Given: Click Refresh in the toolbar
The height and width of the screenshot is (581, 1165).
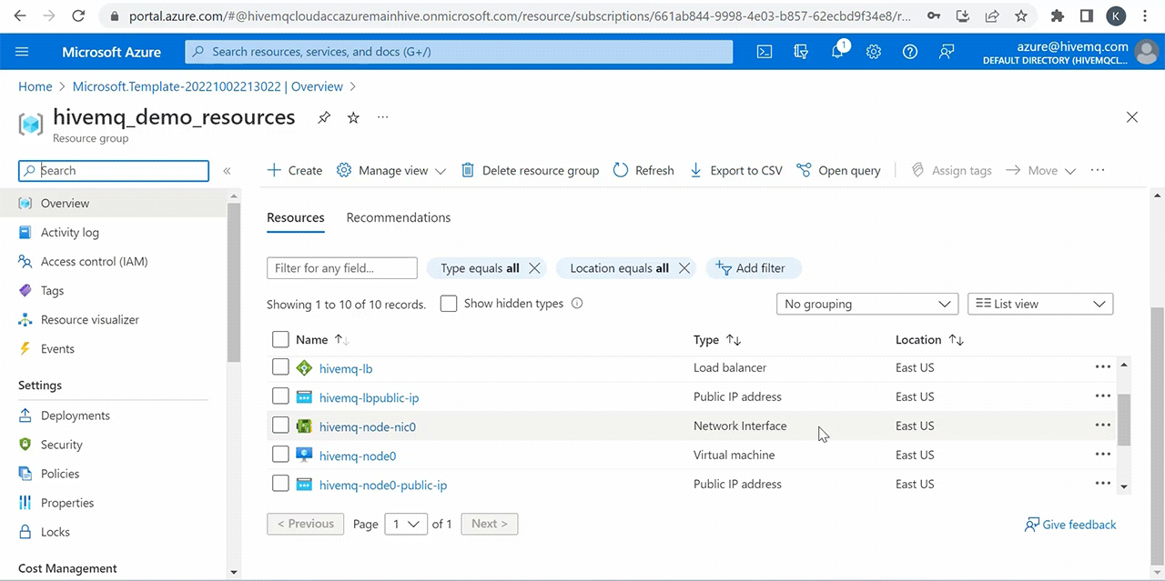Looking at the screenshot, I should coord(643,170).
